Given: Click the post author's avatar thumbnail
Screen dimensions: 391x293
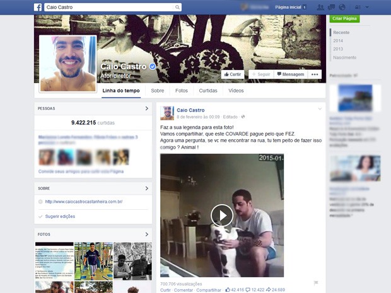Looking at the screenshot, I should [x=166, y=113].
